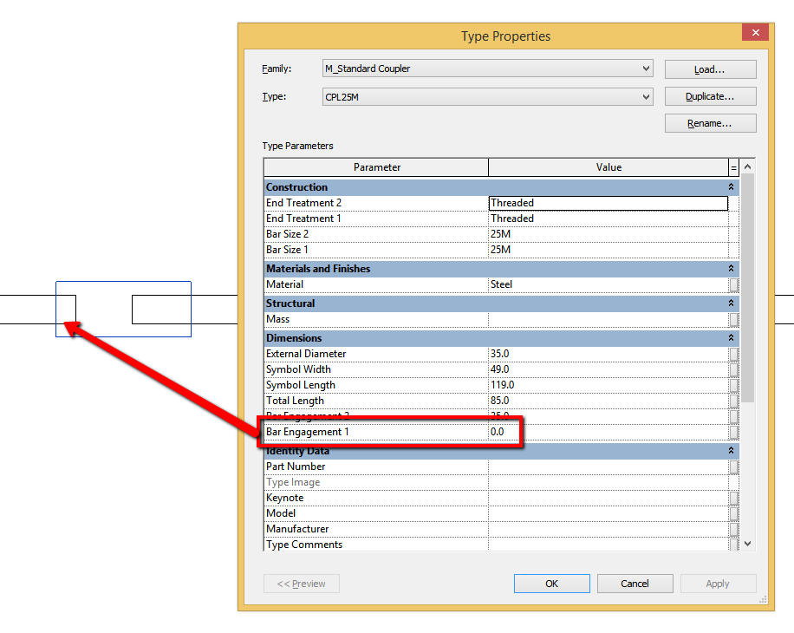This screenshot has height=633, width=794.
Task: Click the global parameter button beside Material
Action: coord(733,284)
